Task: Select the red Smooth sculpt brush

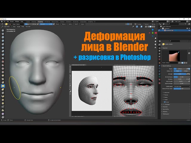Action: pos(3,62)
